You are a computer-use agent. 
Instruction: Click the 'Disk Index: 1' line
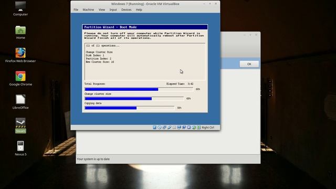95,55
